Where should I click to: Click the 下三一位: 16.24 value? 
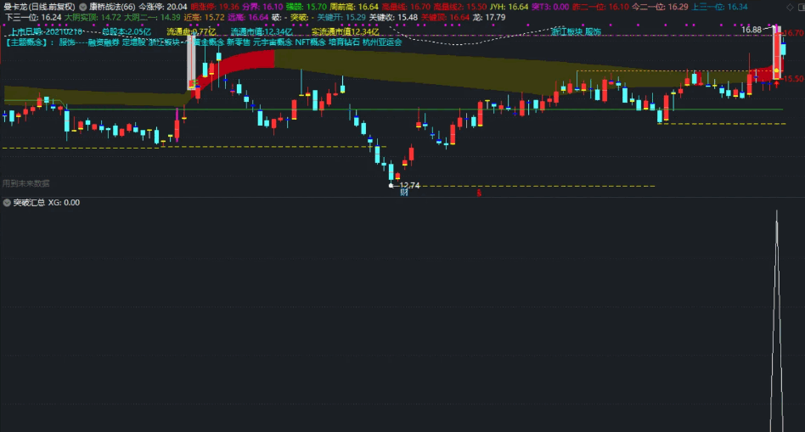point(33,18)
